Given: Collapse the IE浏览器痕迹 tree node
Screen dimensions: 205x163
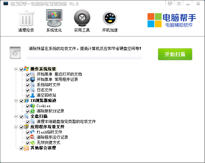Looking at the screenshot, I should (16, 101).
